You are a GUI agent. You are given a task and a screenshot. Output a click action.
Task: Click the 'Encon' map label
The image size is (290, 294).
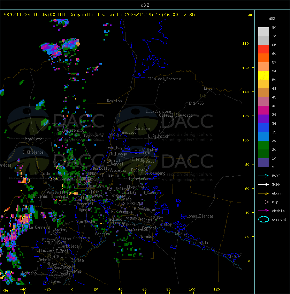[209, 88]
